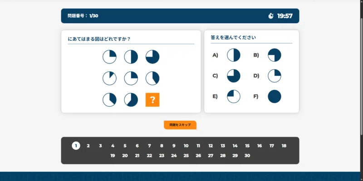The height and width of the screenshot is (181, 363).
Task: Click the 答えを選んでください heading
Action: [233, 37]
